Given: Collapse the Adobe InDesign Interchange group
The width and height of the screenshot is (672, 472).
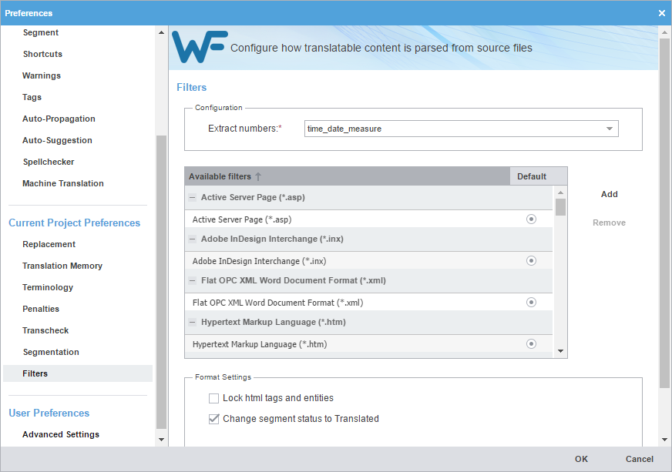Looking at the screenshot, I should pyautogui.click(x=193, y=239).
